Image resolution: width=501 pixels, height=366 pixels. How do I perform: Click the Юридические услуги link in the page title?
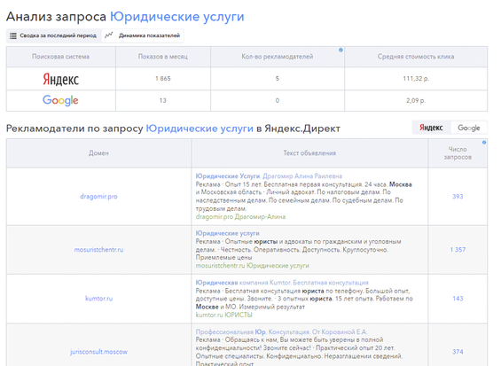click(x=177, y=17)
